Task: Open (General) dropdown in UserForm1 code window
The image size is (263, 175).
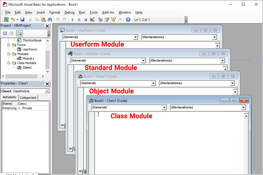Action: (x=135, y=37)
